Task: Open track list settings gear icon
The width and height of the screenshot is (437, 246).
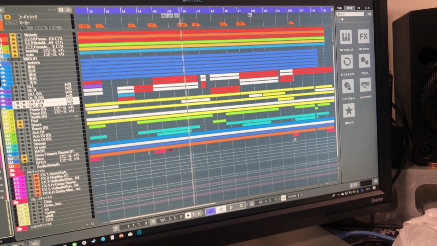Action: pos(92,224)
